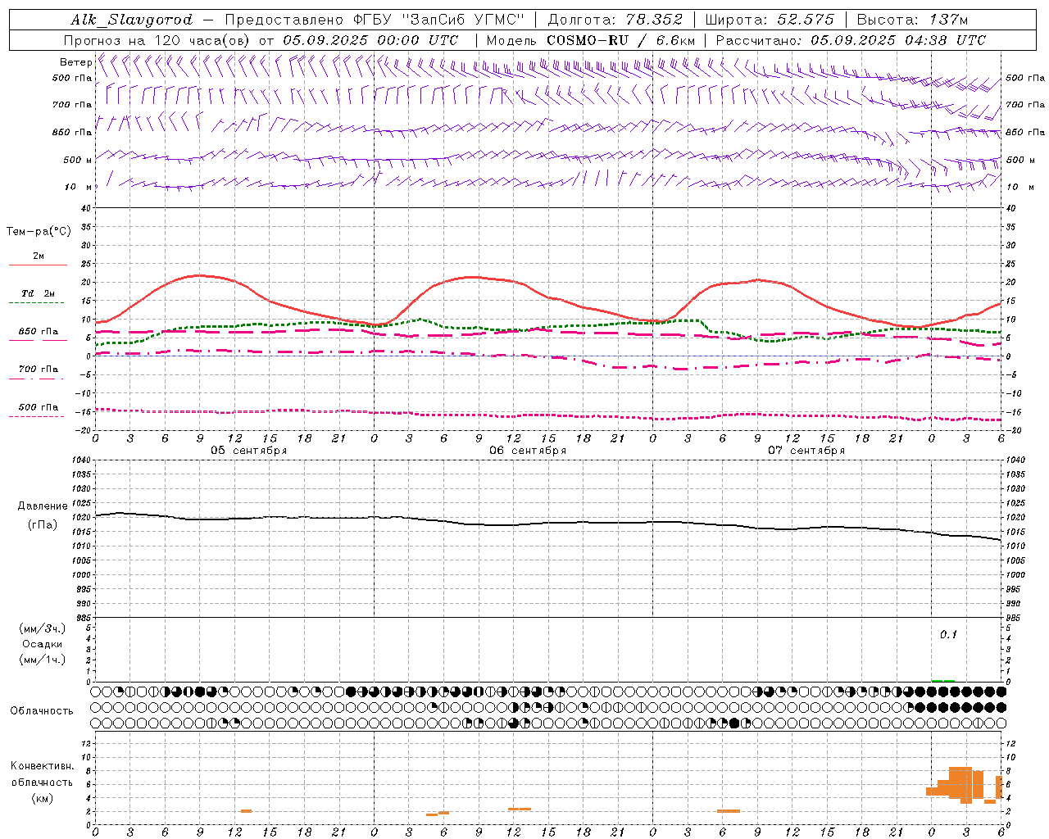1049x839 pixels.
Task: Click the '500 м' wind level label on left
Action: pos(78,160)
